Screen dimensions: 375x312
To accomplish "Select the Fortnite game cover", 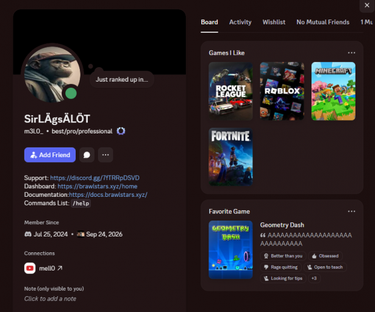I will click(x=230, y=157).
